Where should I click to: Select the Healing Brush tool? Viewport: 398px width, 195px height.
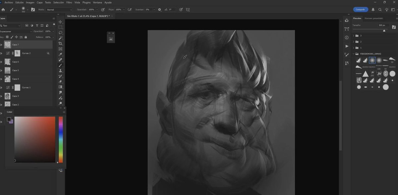point(60,60)
